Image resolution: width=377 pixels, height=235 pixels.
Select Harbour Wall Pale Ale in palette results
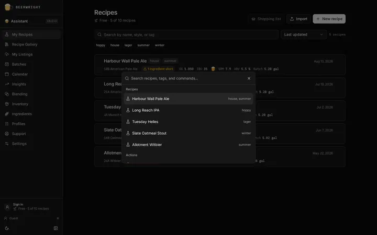[x=188, y=99]
